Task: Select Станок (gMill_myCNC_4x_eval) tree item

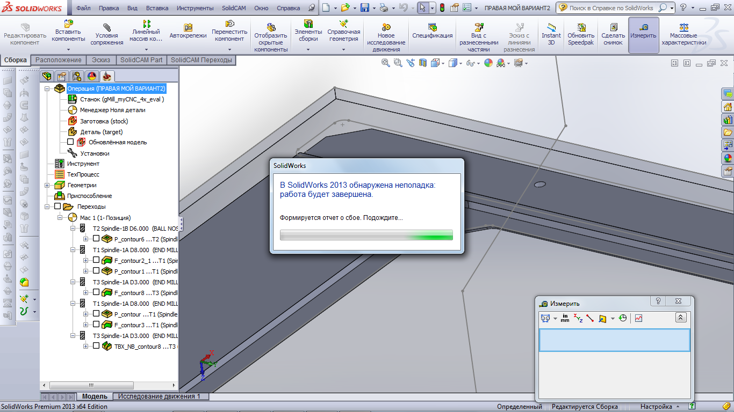Action: 122,99
